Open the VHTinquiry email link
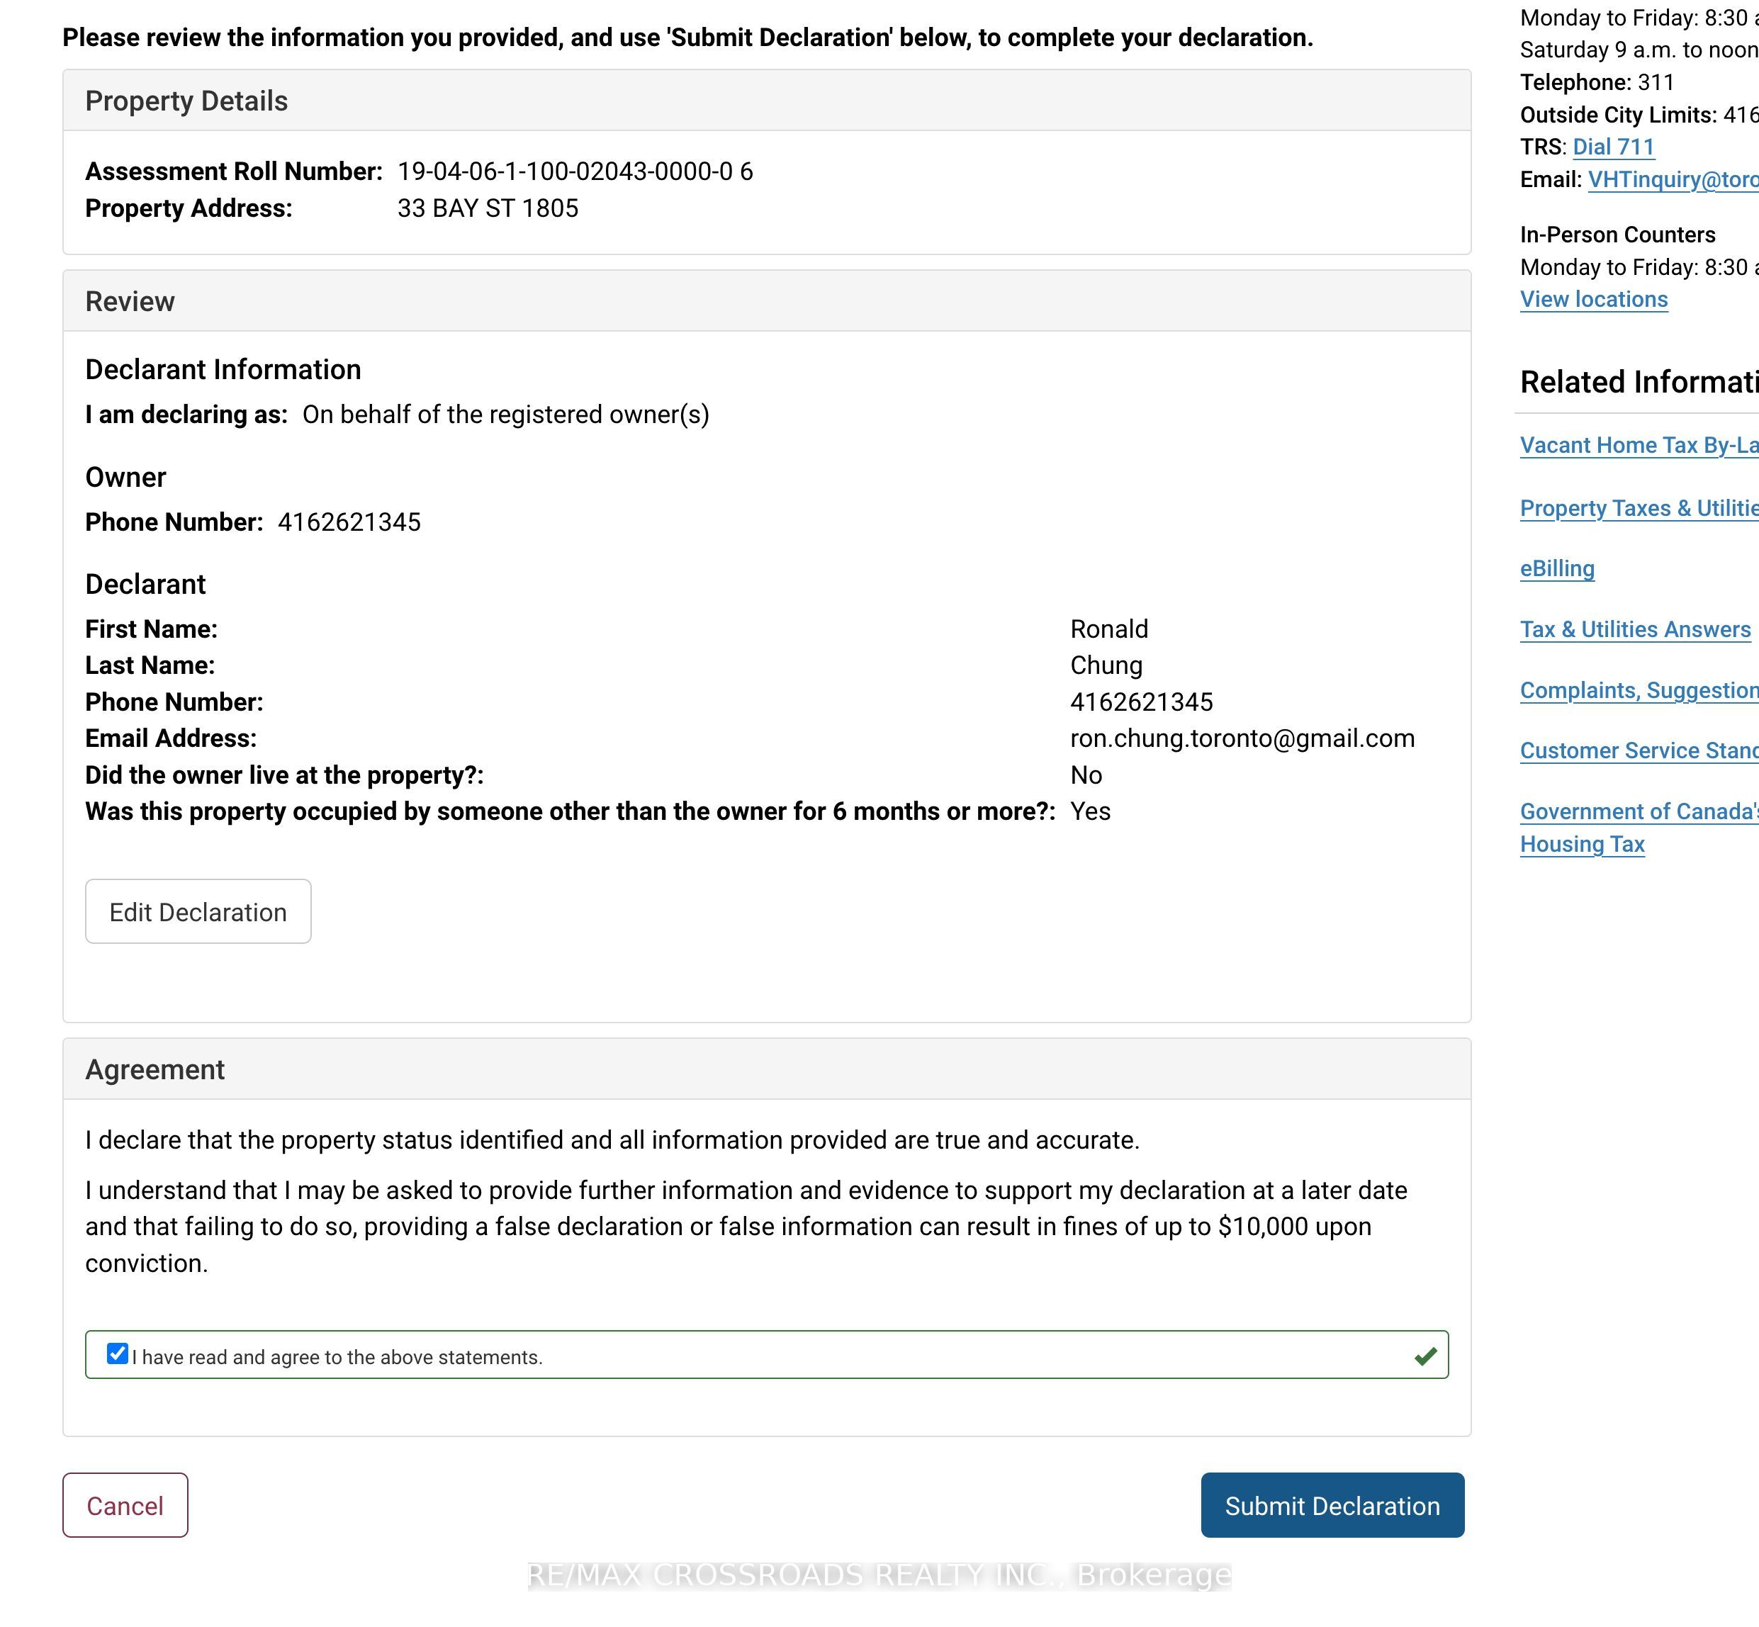The image size is (1759, 1627). 1673,179
